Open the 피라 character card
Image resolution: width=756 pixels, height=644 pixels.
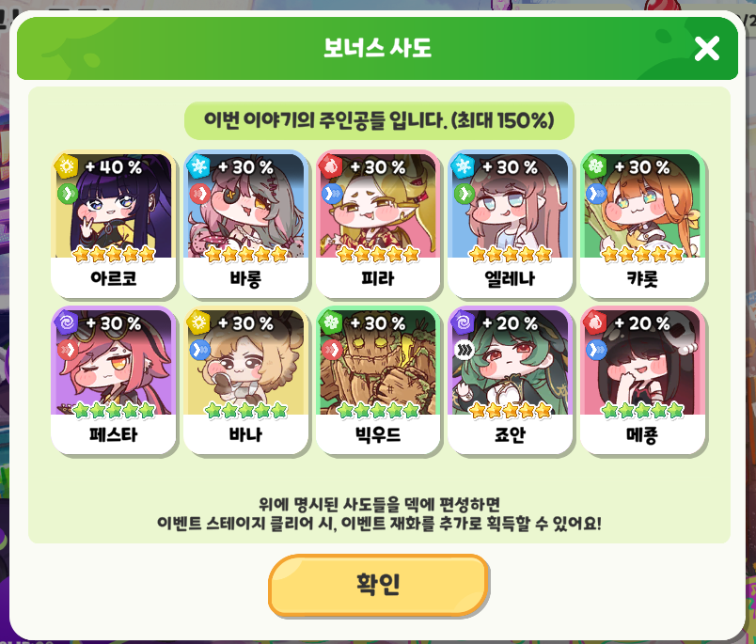(x=378, y=224)
